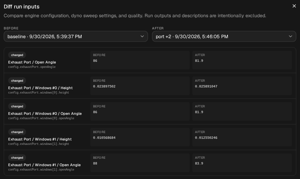The height and width of the screenshot is (179, 300).
Task: Click before value 0.010568684
Action: pos(104,137)
